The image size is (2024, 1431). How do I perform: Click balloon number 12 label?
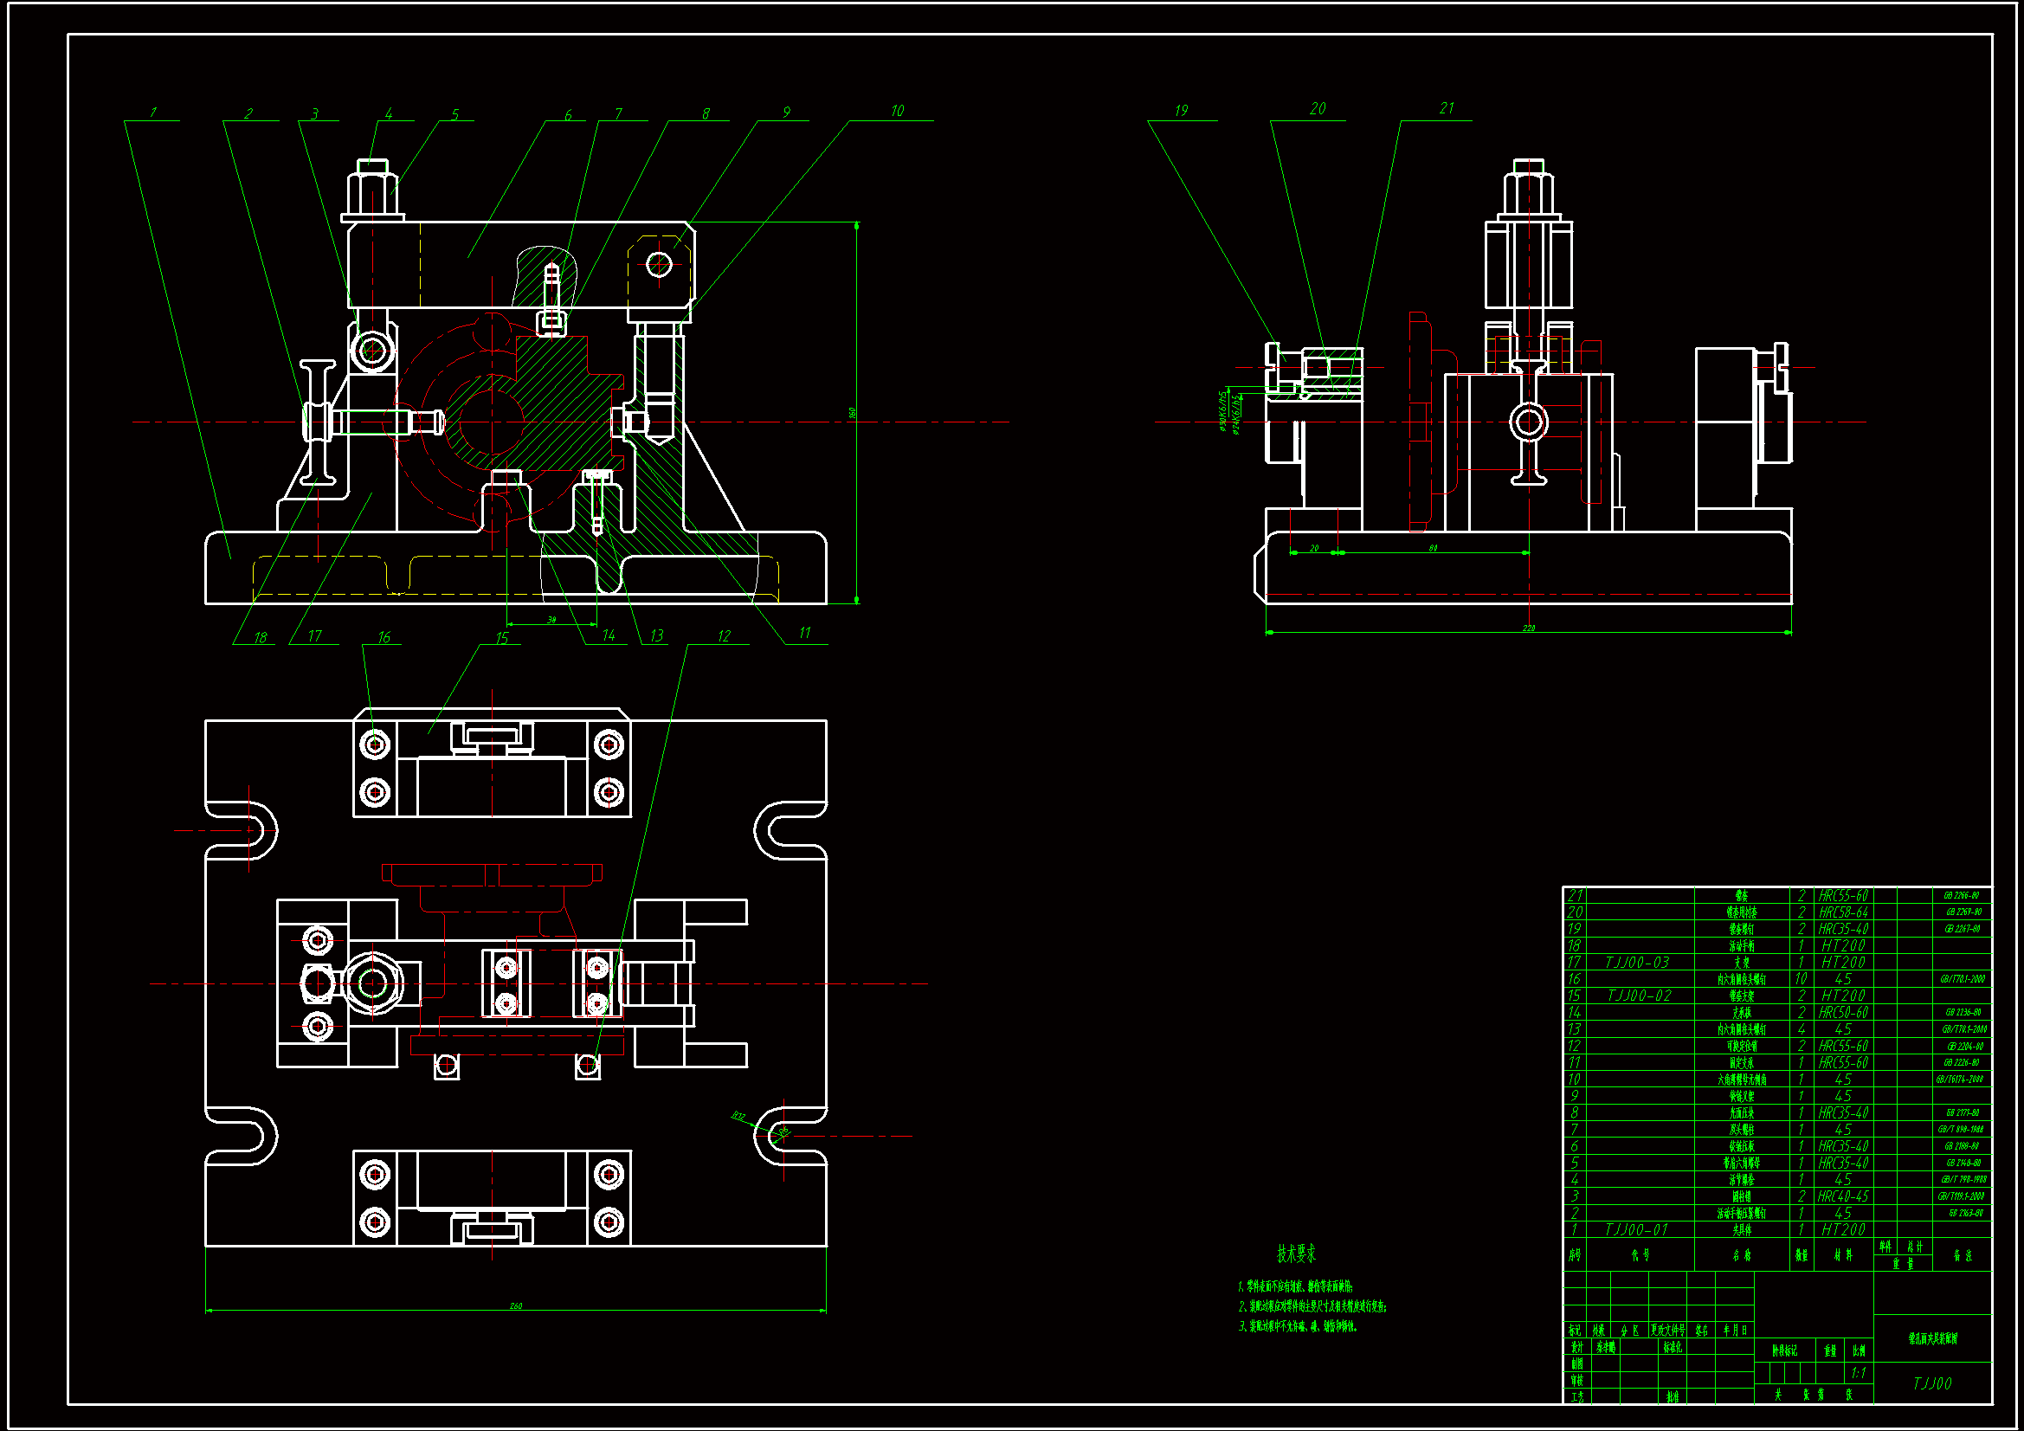[724, 636]
